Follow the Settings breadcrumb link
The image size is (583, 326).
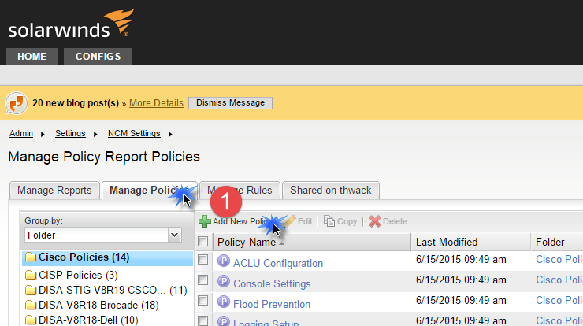point(70,133)
